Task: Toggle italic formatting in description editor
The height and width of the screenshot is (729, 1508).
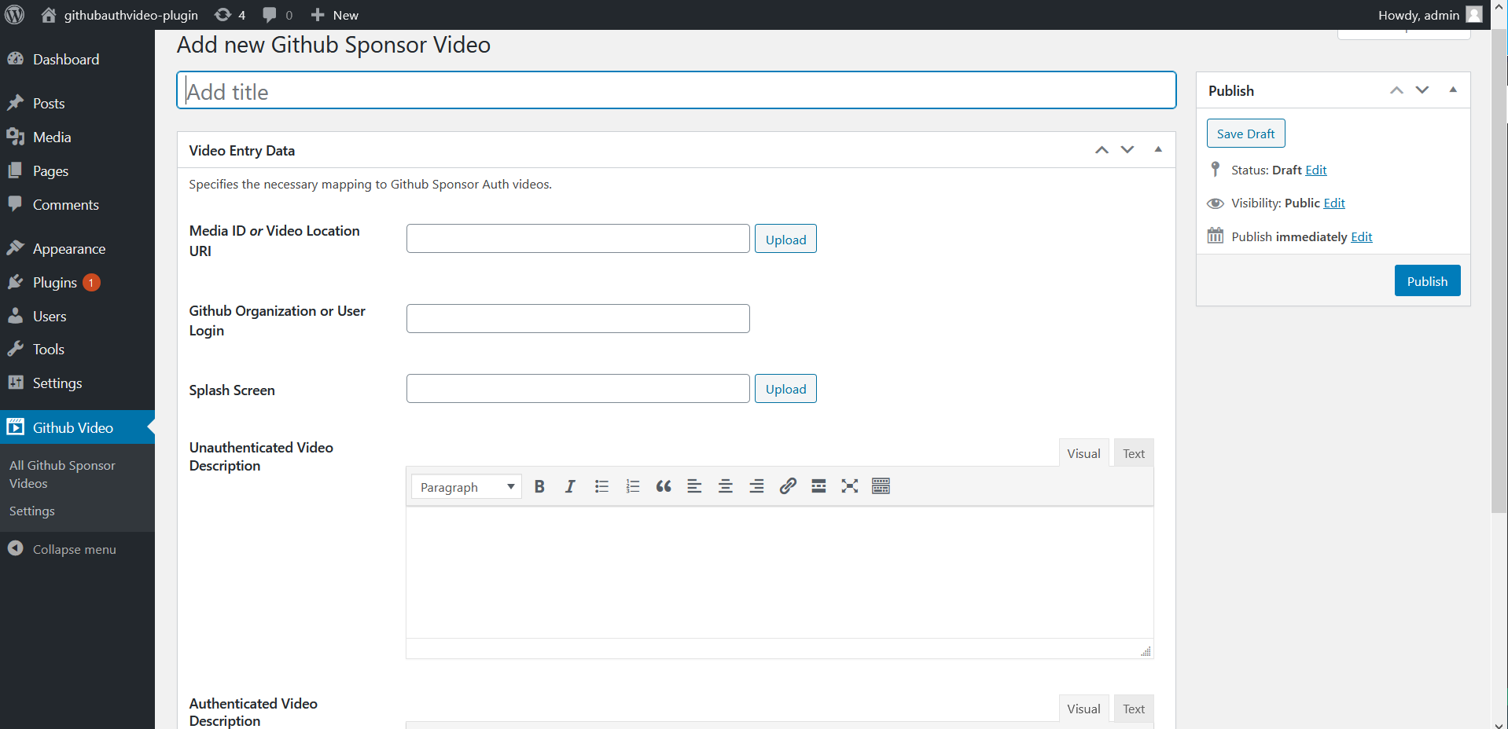Action: coord(570,486)
